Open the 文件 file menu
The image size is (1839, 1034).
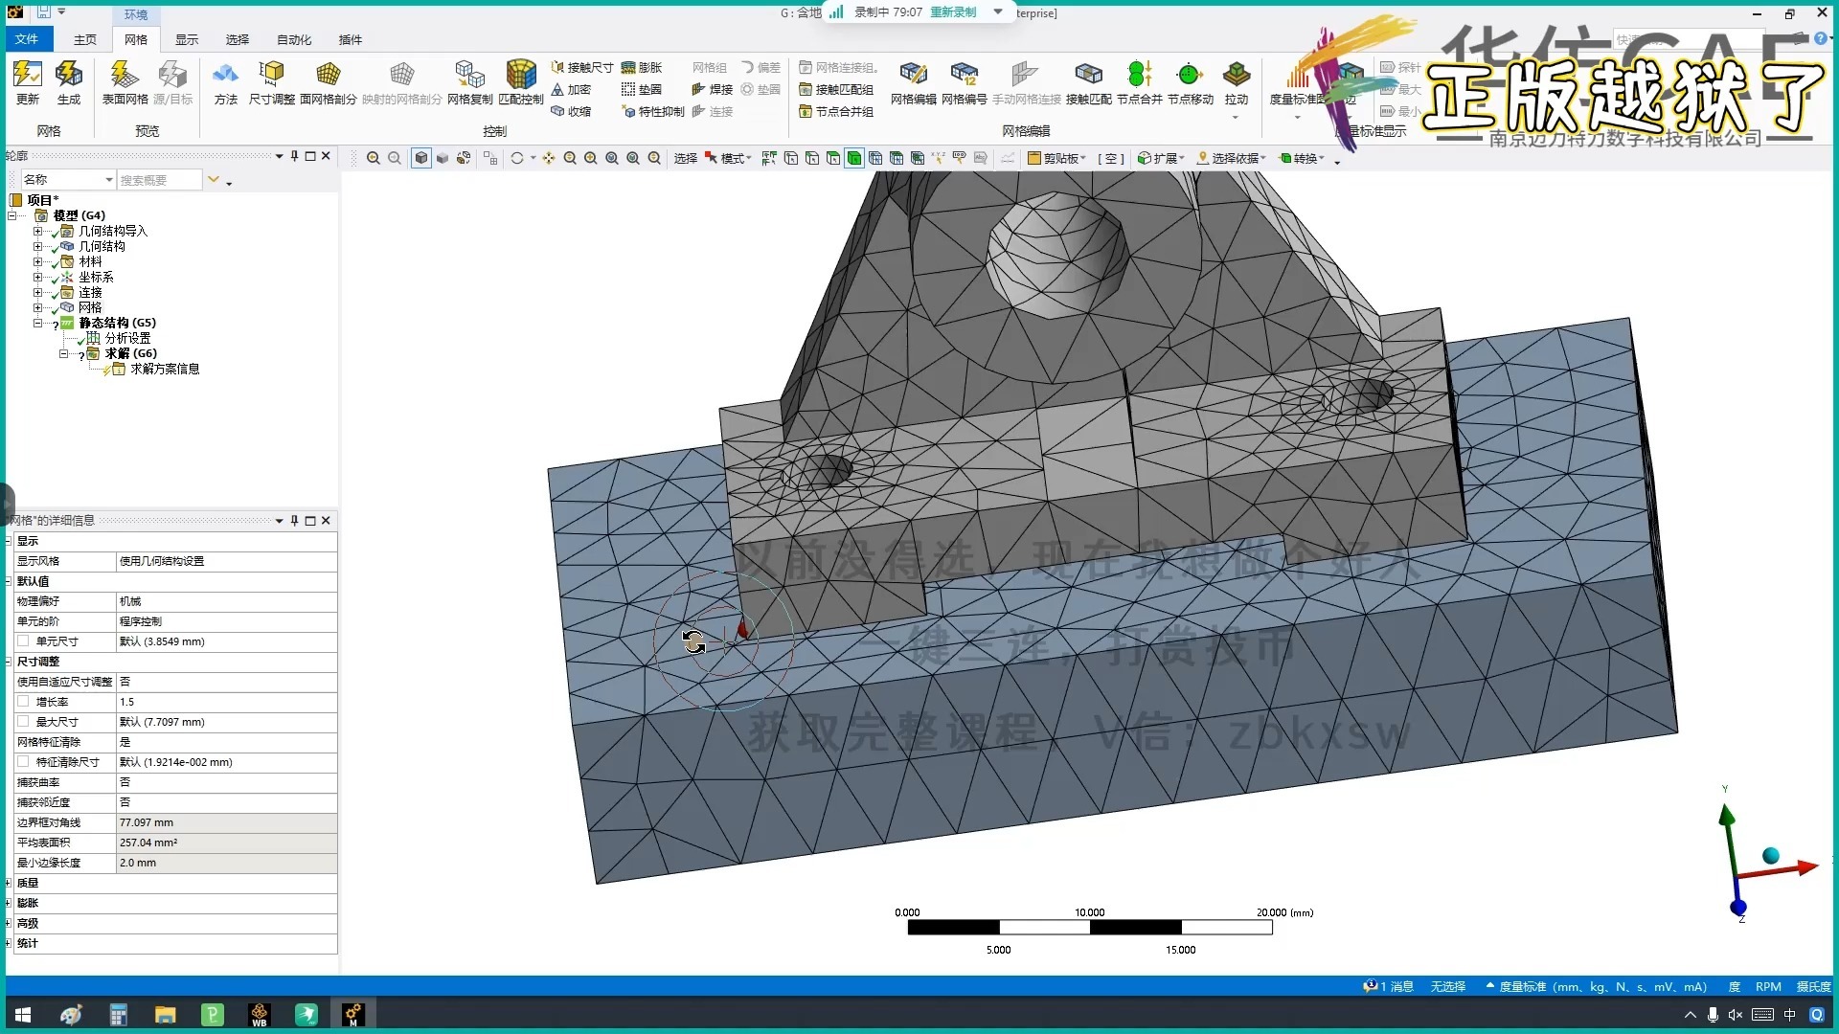click(x=27, y=39)
